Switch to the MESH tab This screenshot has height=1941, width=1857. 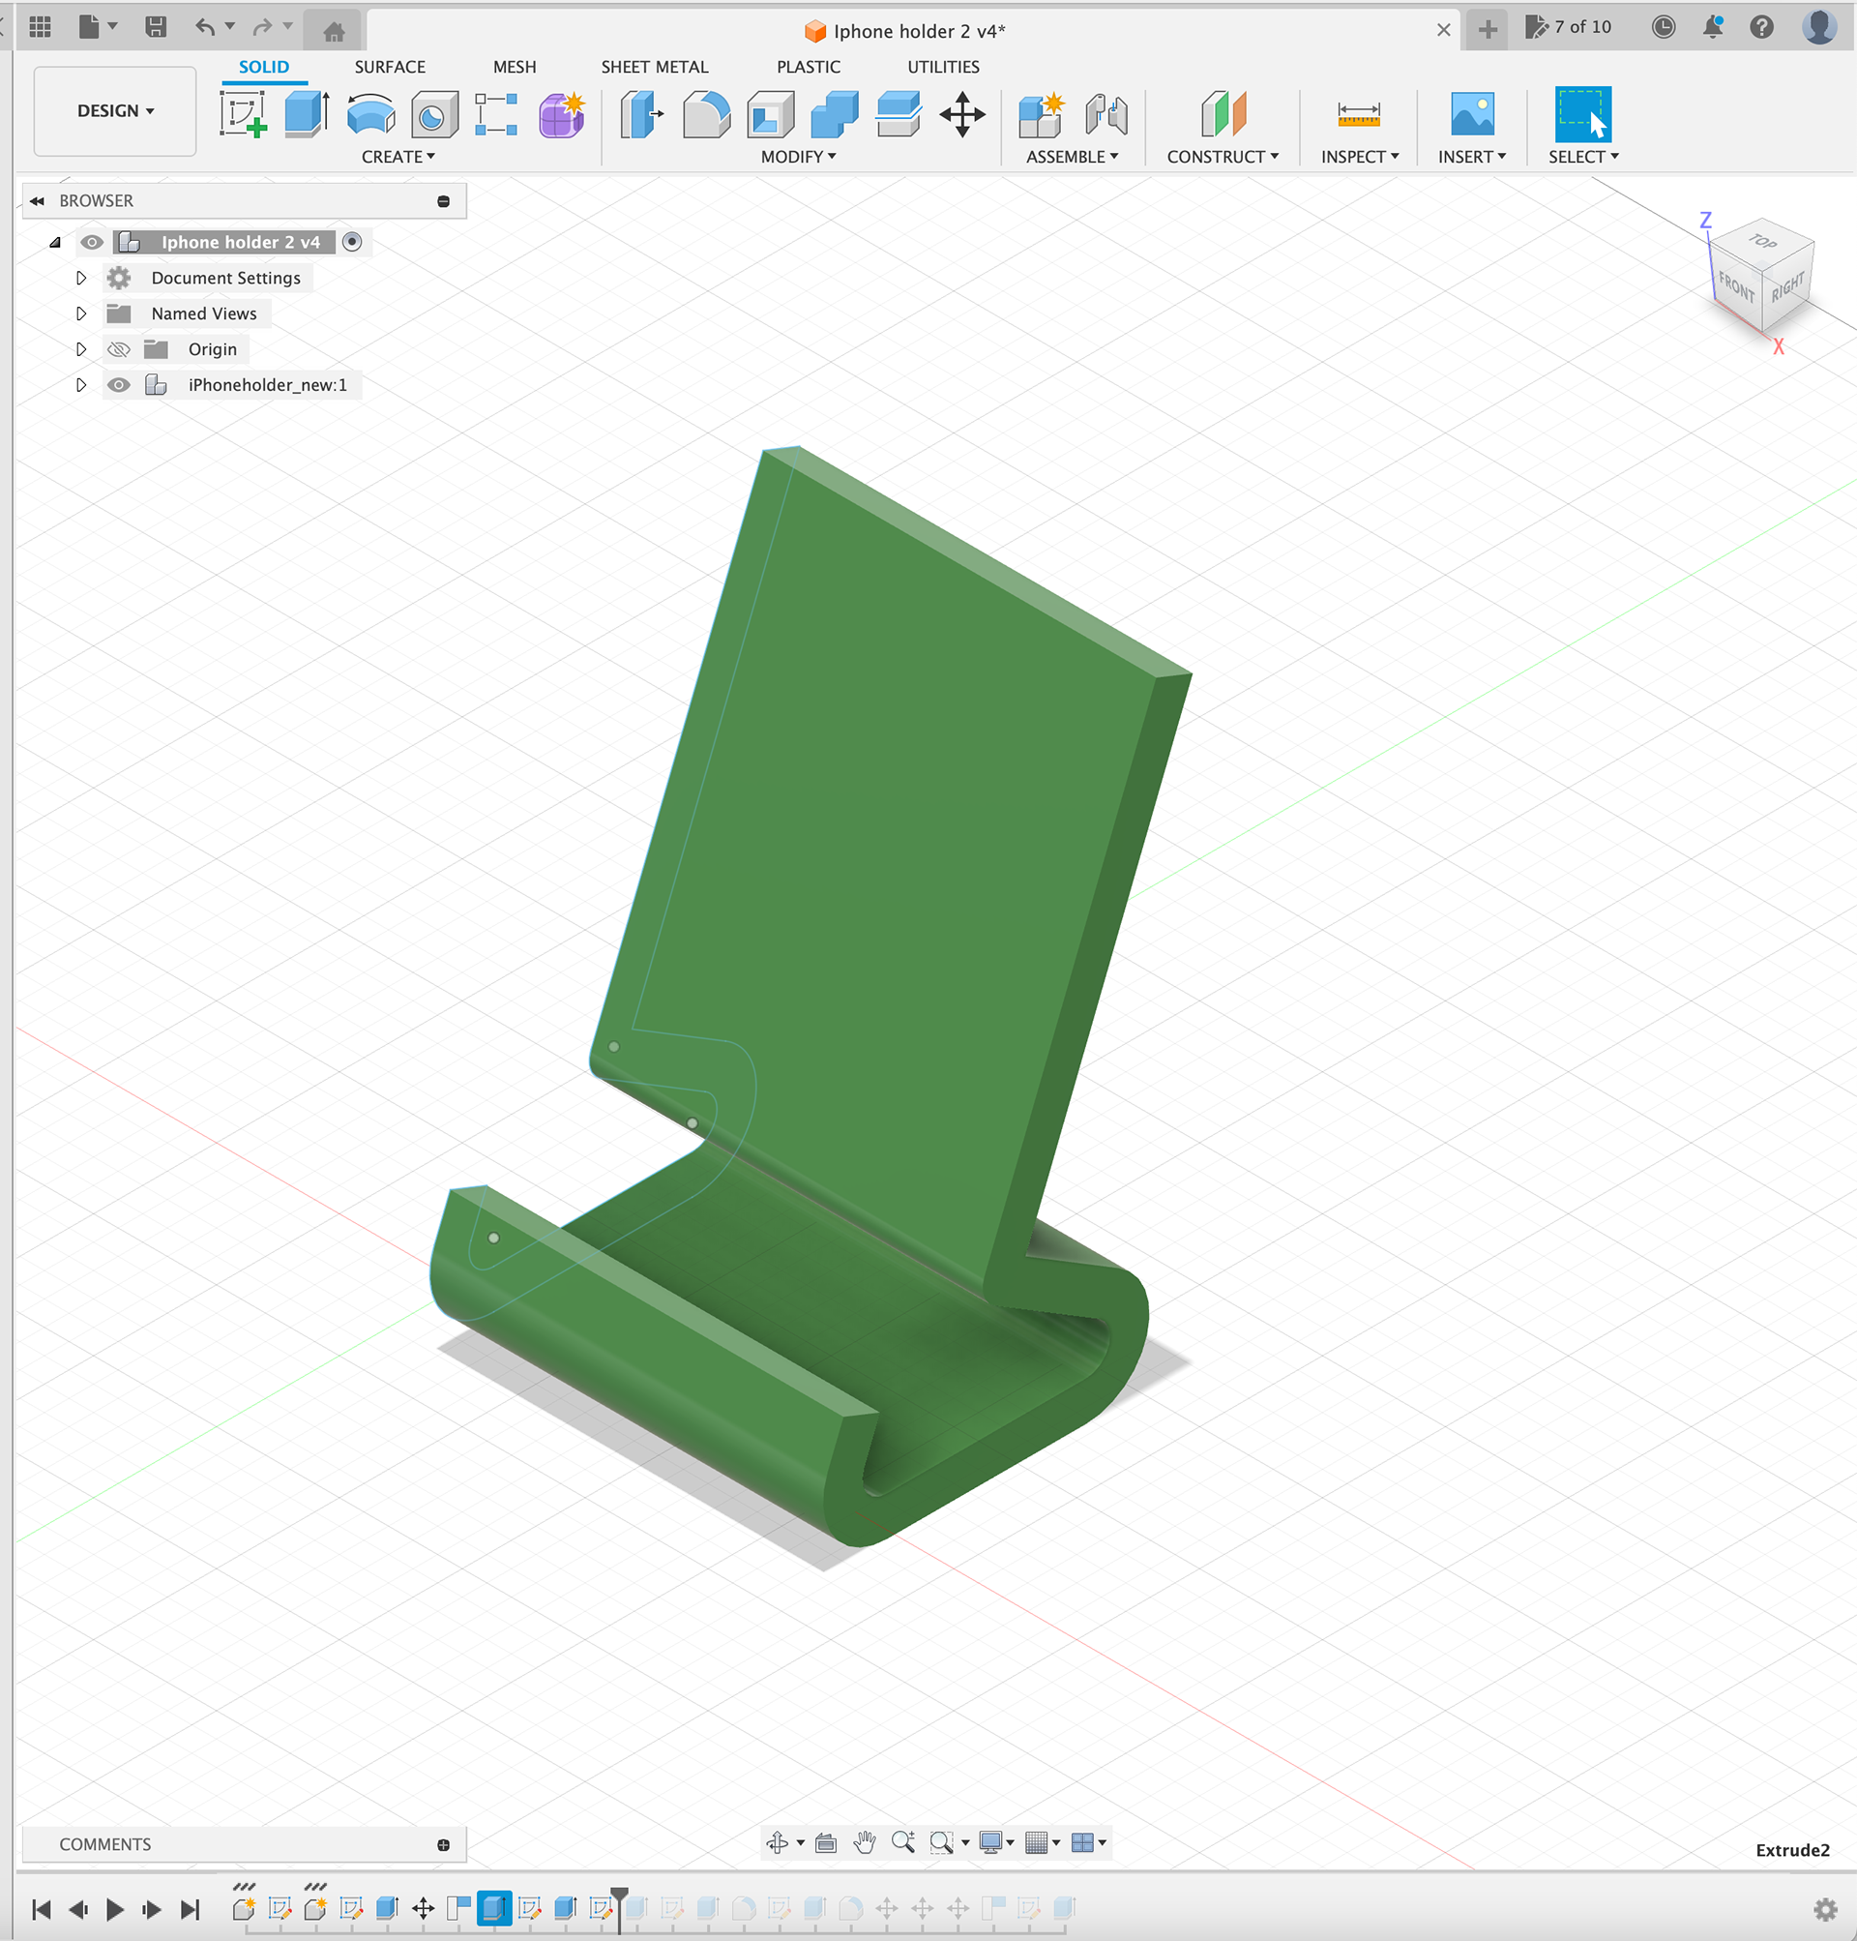515,68
